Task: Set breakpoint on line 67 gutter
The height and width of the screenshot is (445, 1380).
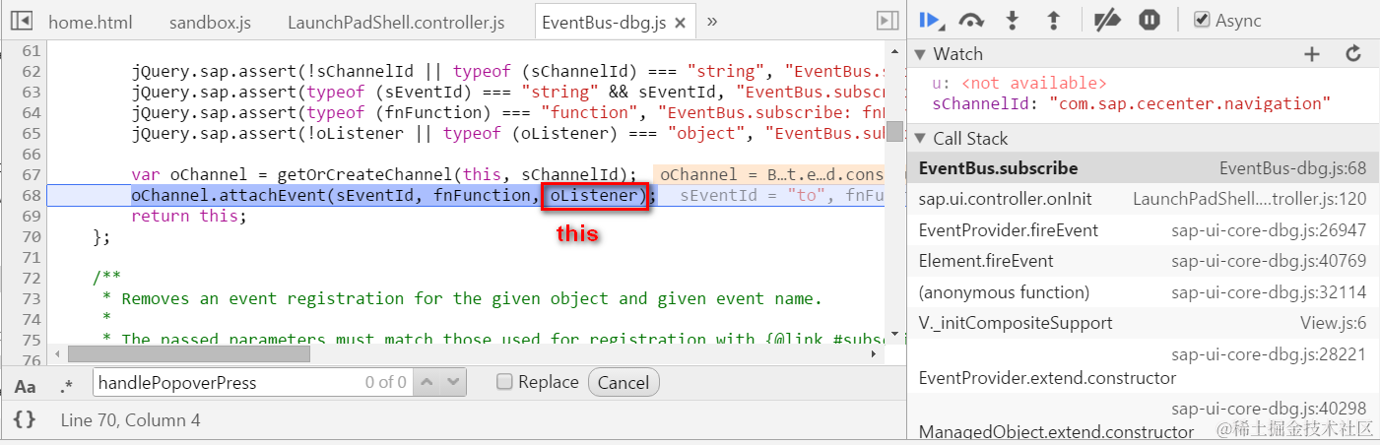Action: pos(31,174)
